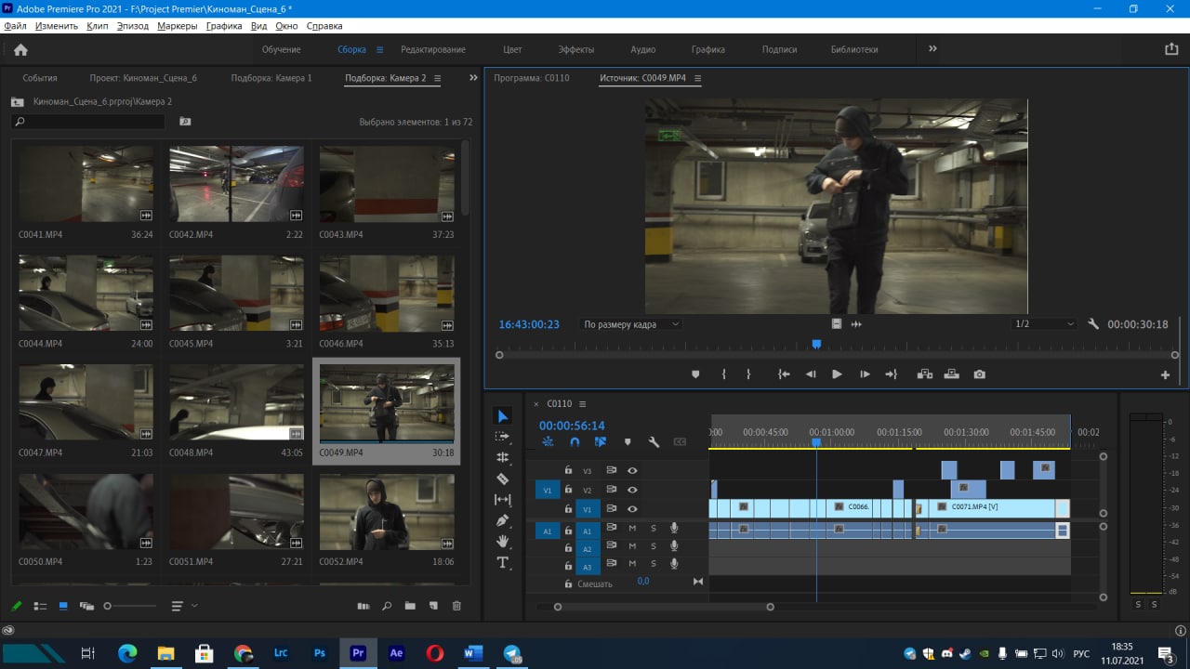Click the New Bin folder icon

[410, 606]
